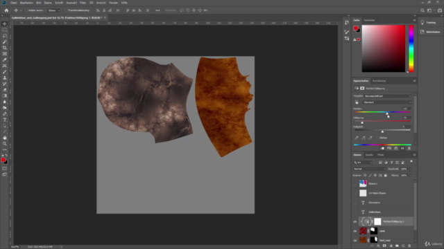Delete this adjustment layer via Properties trash
This screenshot has width=444, height=249.
409,148
